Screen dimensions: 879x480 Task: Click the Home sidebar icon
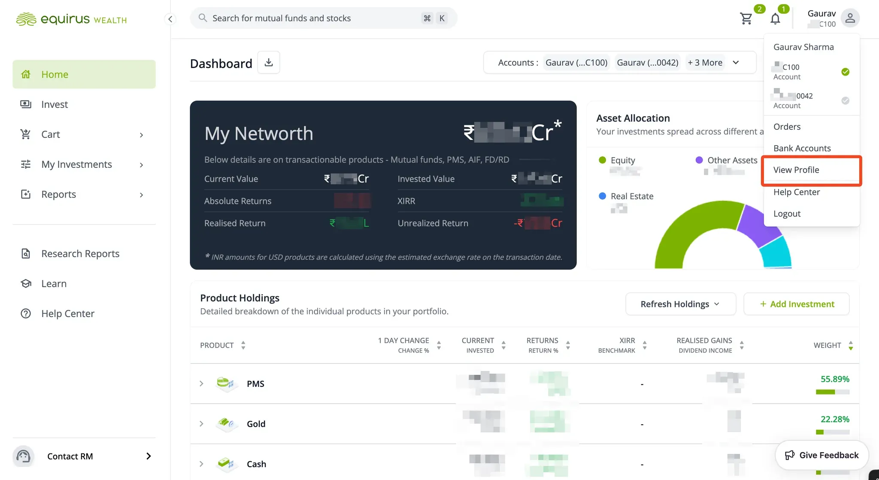click(26, 74)
